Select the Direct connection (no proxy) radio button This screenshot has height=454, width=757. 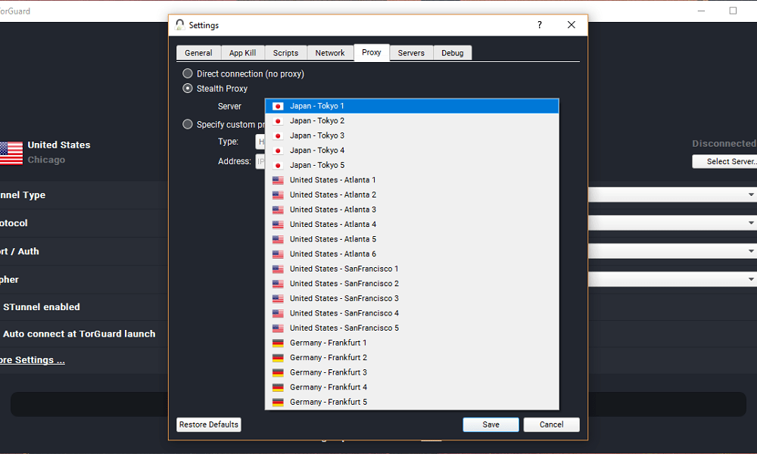[187, 73]
